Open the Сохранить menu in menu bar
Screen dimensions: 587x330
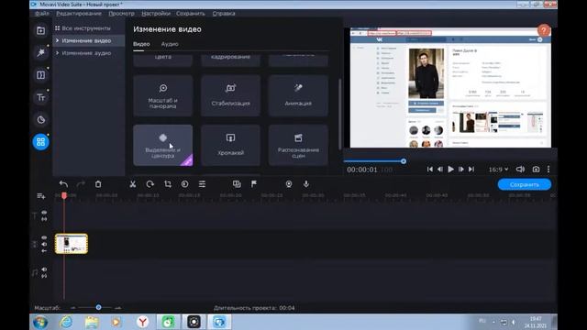(x=191, y=14)
